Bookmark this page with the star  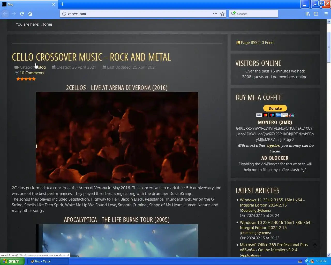[222, 14]
